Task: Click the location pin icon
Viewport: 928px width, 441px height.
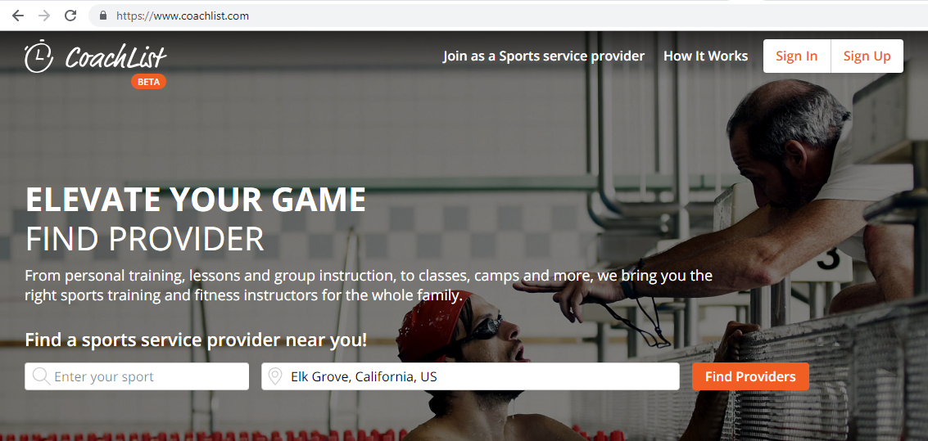Action: pyautogui.click(x=274, y=376)
